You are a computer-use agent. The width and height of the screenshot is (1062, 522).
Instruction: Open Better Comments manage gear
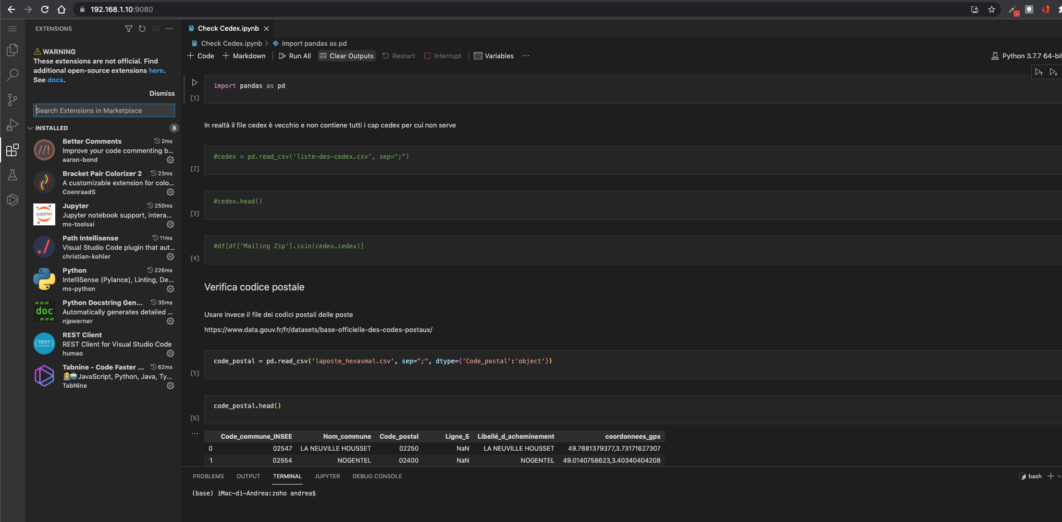[170, 160]
